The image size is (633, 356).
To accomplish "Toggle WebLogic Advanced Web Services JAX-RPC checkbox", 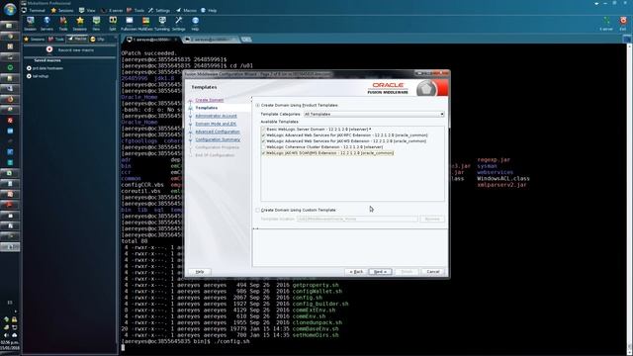I will click(x=264, y=135).
